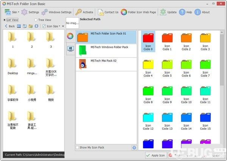
Task: Click the Desktop icon next to Back
Action: click(19, 26)
